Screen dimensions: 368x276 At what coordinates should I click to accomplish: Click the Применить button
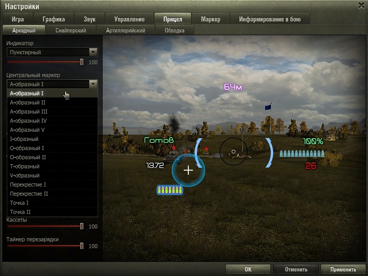click(x=343, y=269)
